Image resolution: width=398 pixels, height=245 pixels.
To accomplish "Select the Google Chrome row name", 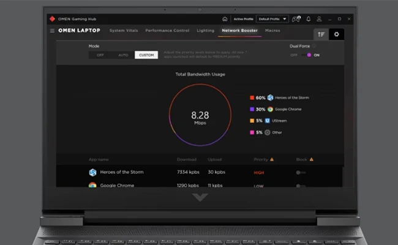I will [117, 186].
